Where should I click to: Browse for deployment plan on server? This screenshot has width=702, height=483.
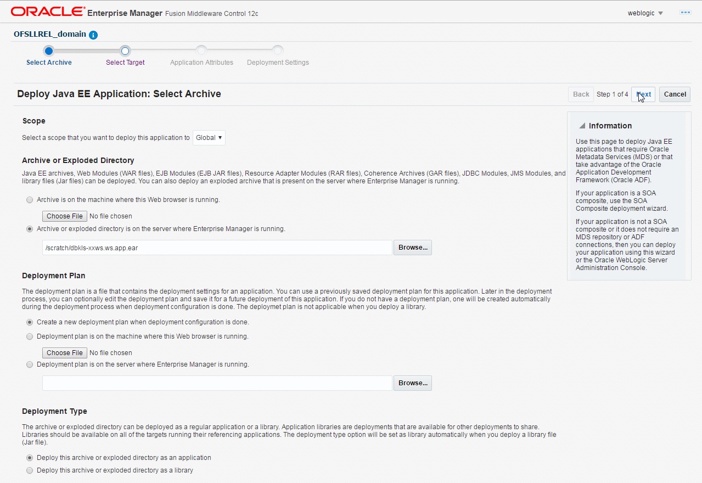click(x=413, y=383)
